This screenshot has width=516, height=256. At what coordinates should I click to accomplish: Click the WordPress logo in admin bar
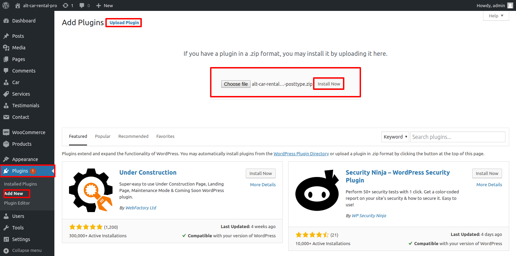[6, 5]
